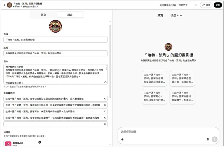Click the black 更新 update button
This screenshot has width=224, height=147.
(218, 5)
